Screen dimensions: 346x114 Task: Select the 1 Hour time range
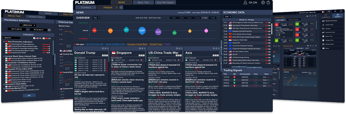pos(189,18)
